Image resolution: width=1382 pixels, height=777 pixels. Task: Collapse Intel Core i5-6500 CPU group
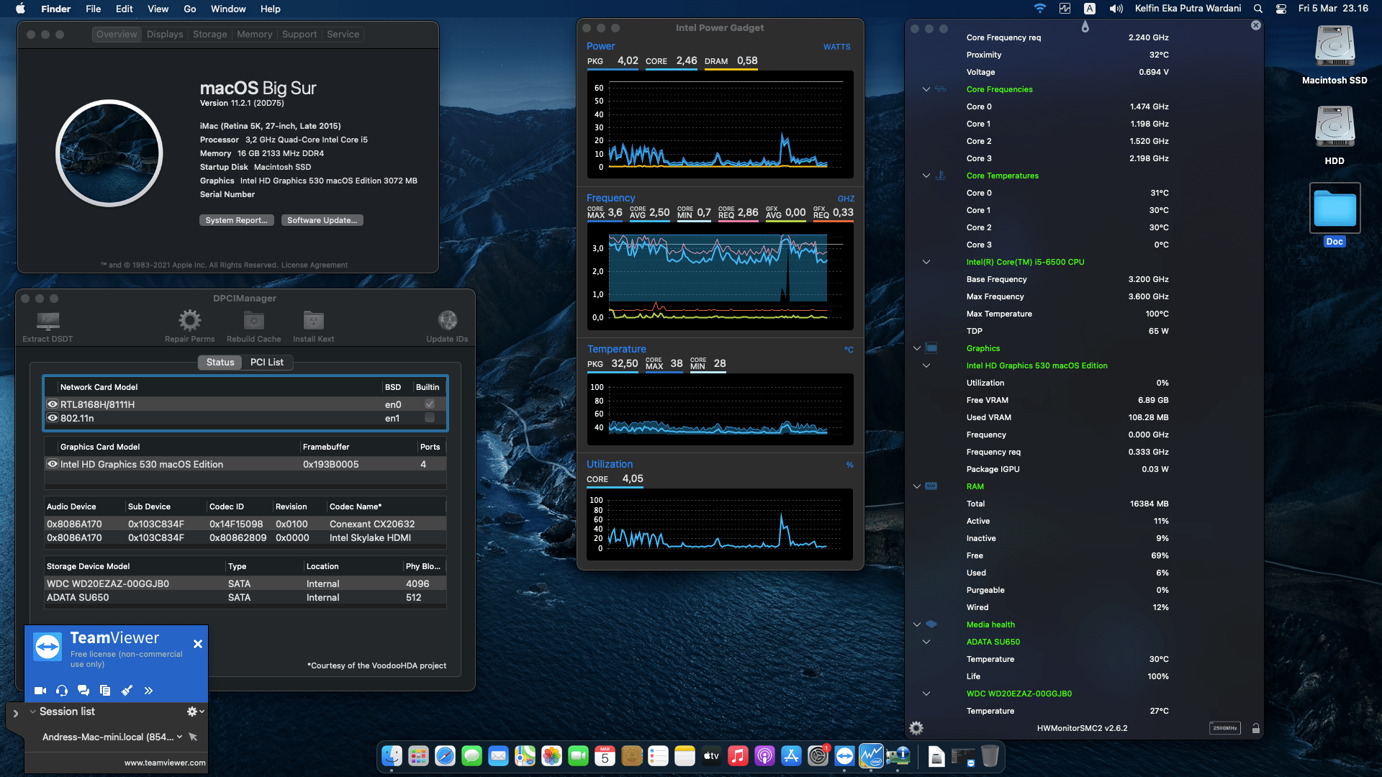click(926, 262)
